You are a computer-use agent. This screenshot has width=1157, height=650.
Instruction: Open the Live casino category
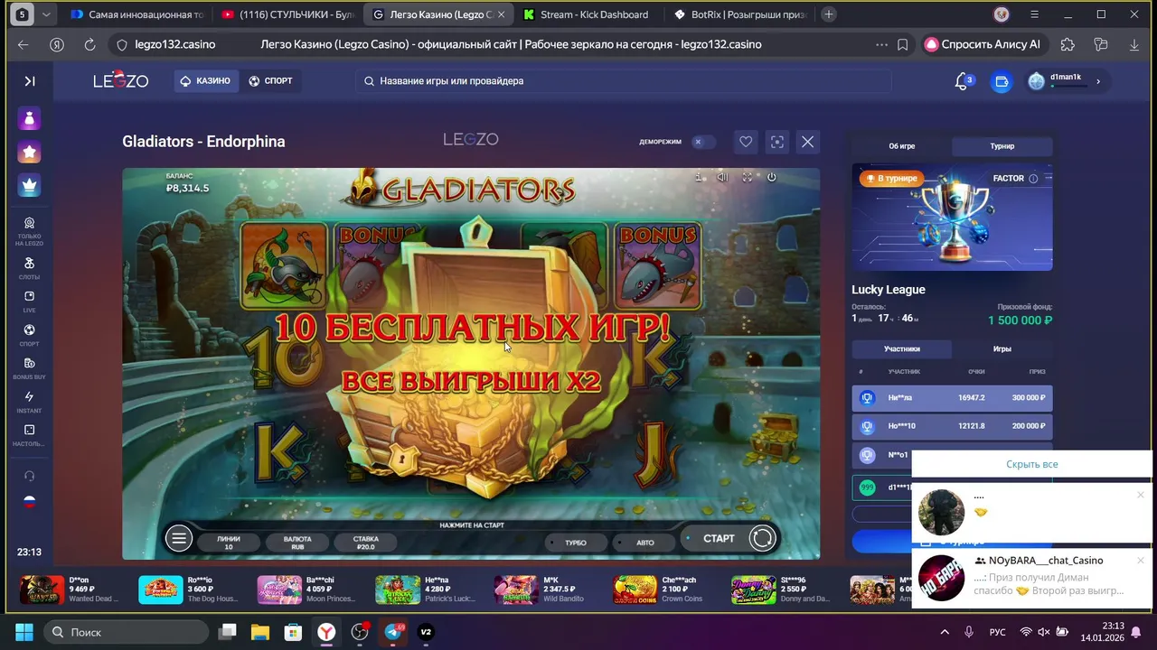pyautogui.click(x=29, y=302)
